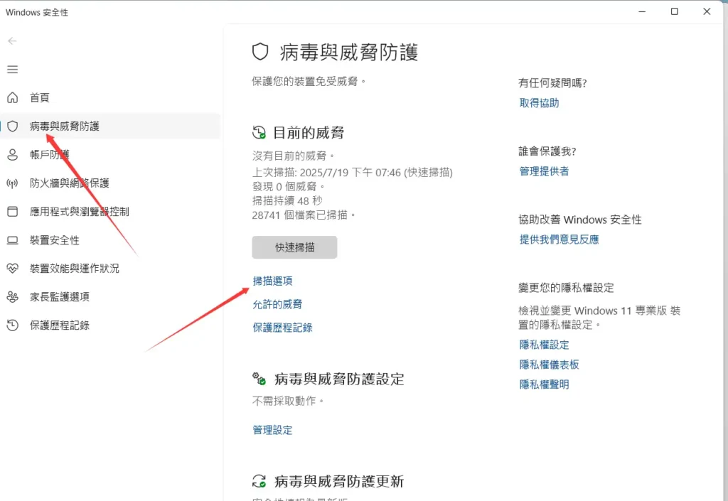Click the laptop icon for 裝置安全性
The height and width of the screenshot is (501, 728).
point(13,240)
